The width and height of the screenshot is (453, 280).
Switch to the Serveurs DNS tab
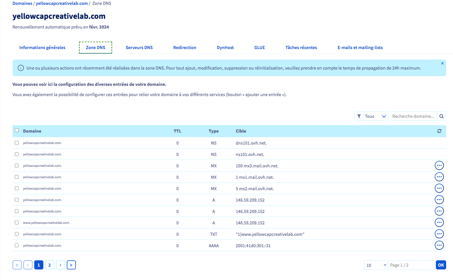[139, 48]
